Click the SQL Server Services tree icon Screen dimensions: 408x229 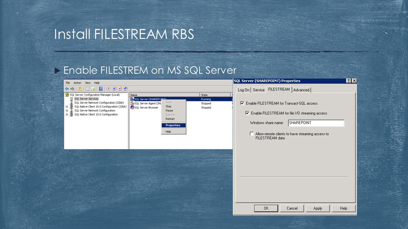click(71, 99)
